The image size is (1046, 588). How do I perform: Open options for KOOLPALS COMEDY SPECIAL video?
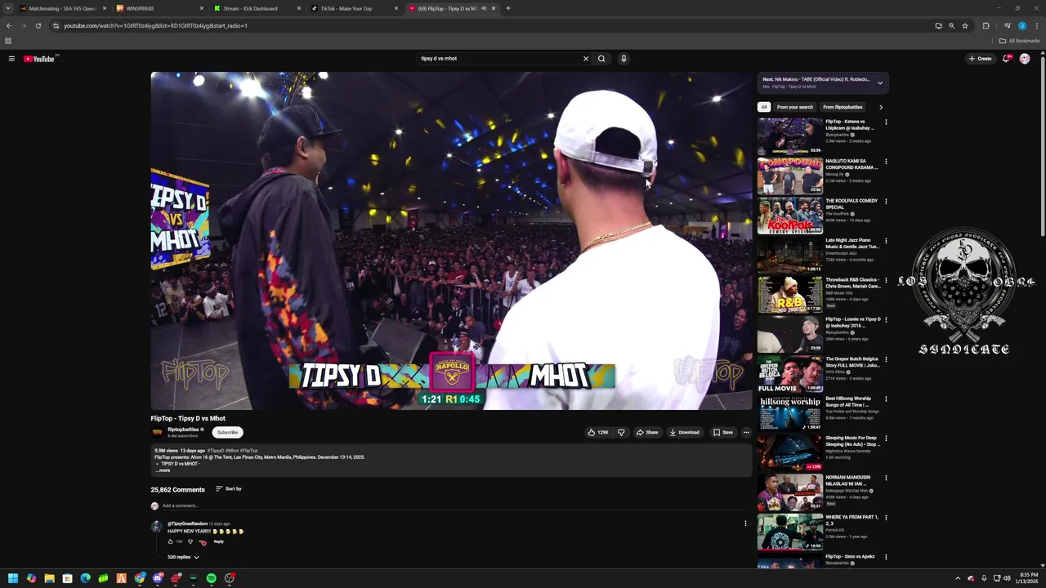coord(886,201)
